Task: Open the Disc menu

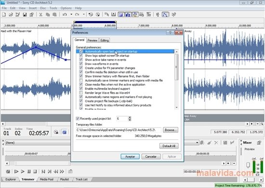Action: tap(43, 8)
